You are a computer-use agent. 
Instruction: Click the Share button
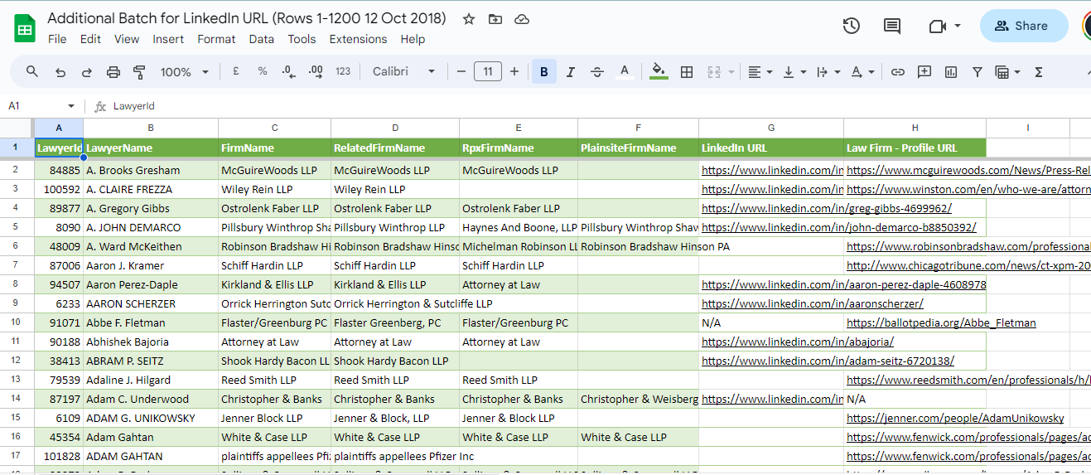(x=1023, y=26)
